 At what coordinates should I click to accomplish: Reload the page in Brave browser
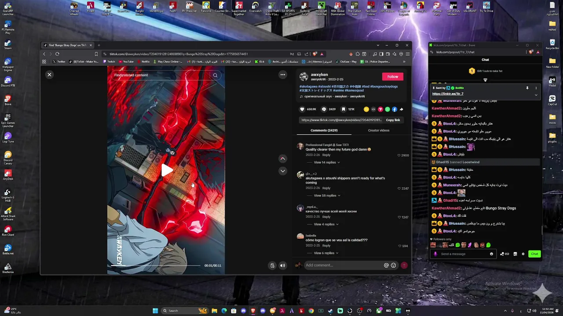(57, 54)
